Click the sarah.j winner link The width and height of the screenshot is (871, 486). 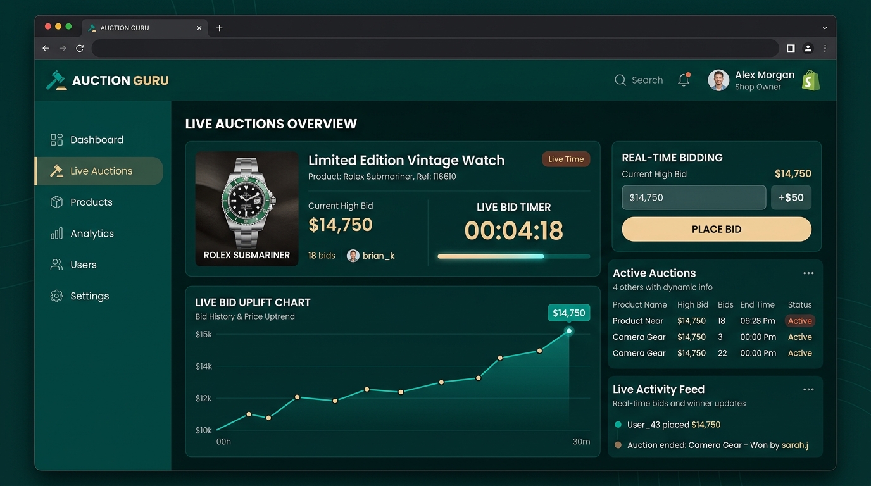pos(795,445)
